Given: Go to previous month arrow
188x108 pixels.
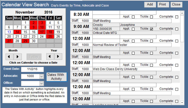Looking at the screenshot, I should point(9,56).
